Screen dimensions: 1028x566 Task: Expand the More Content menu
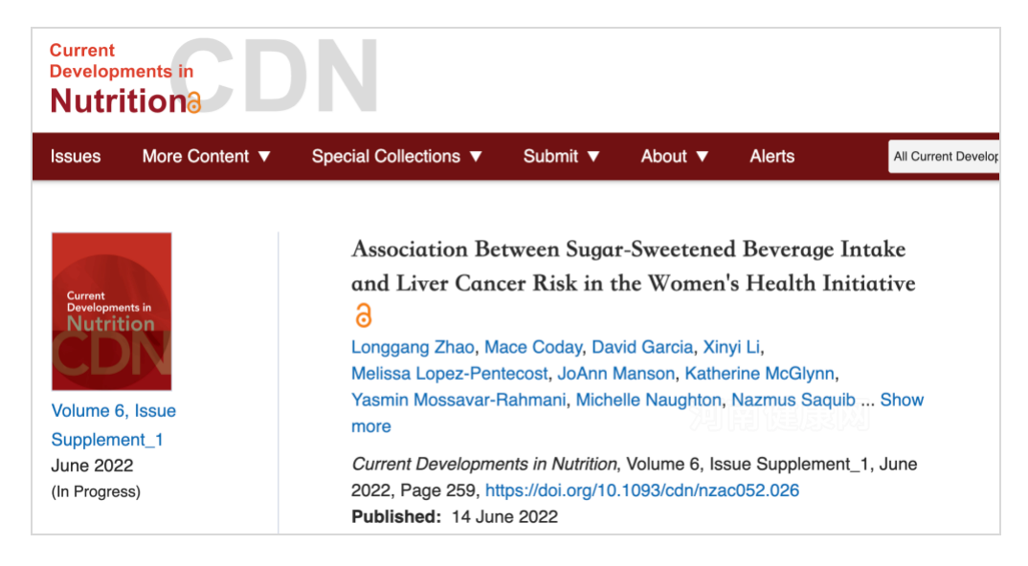tap(207, 157)
